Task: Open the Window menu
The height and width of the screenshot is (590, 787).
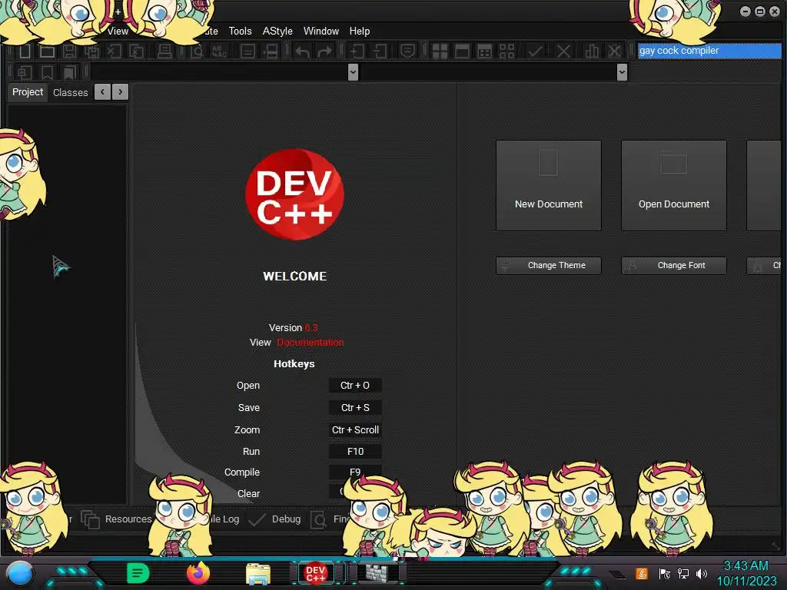Action: (x=321, y=31)
